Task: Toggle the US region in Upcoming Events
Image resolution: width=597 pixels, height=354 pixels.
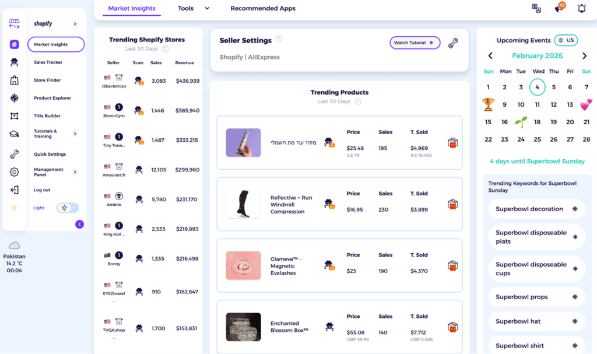Action: click(565, 41)
